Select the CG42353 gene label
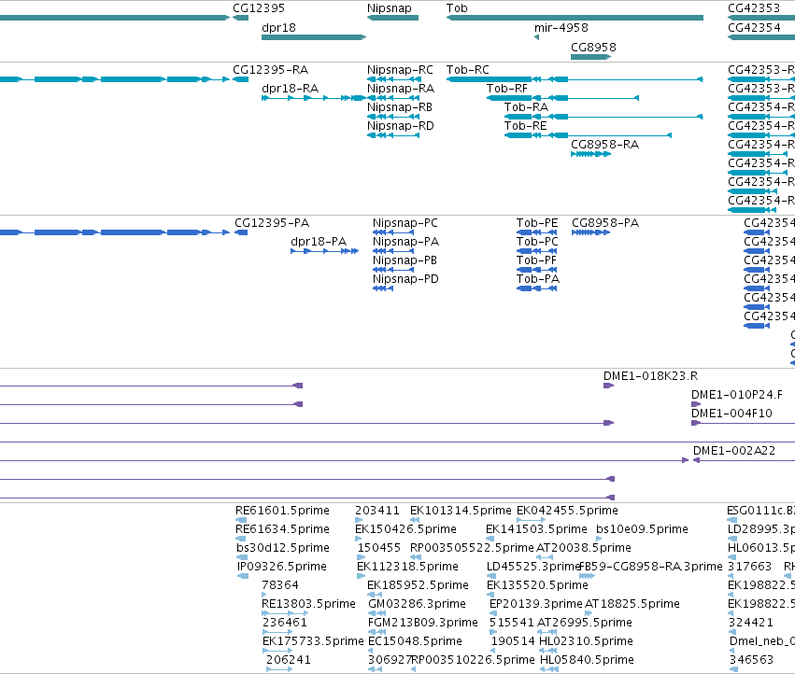 754,8
